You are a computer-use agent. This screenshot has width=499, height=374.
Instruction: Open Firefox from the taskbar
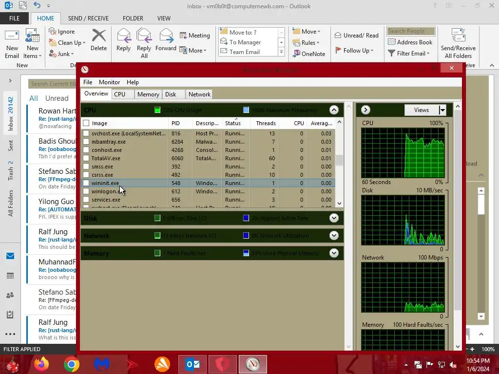coord(41,364)
